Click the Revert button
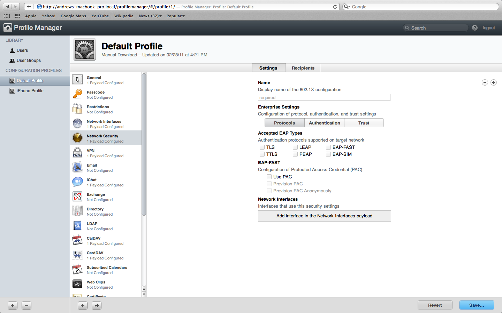The image size is (502, 313). 435,305
